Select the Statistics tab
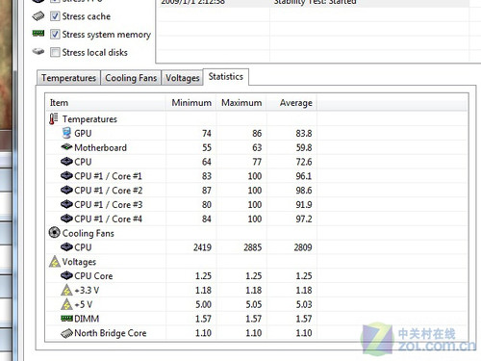 (x=226, y=77)
